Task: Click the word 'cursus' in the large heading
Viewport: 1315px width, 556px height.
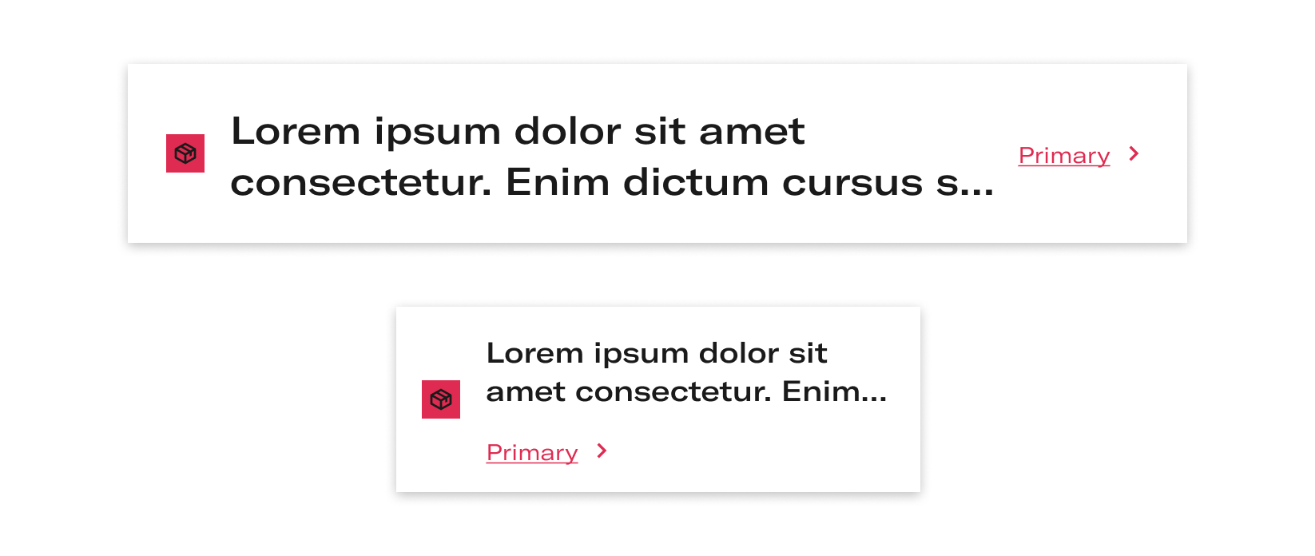Action: coord(854,183)
